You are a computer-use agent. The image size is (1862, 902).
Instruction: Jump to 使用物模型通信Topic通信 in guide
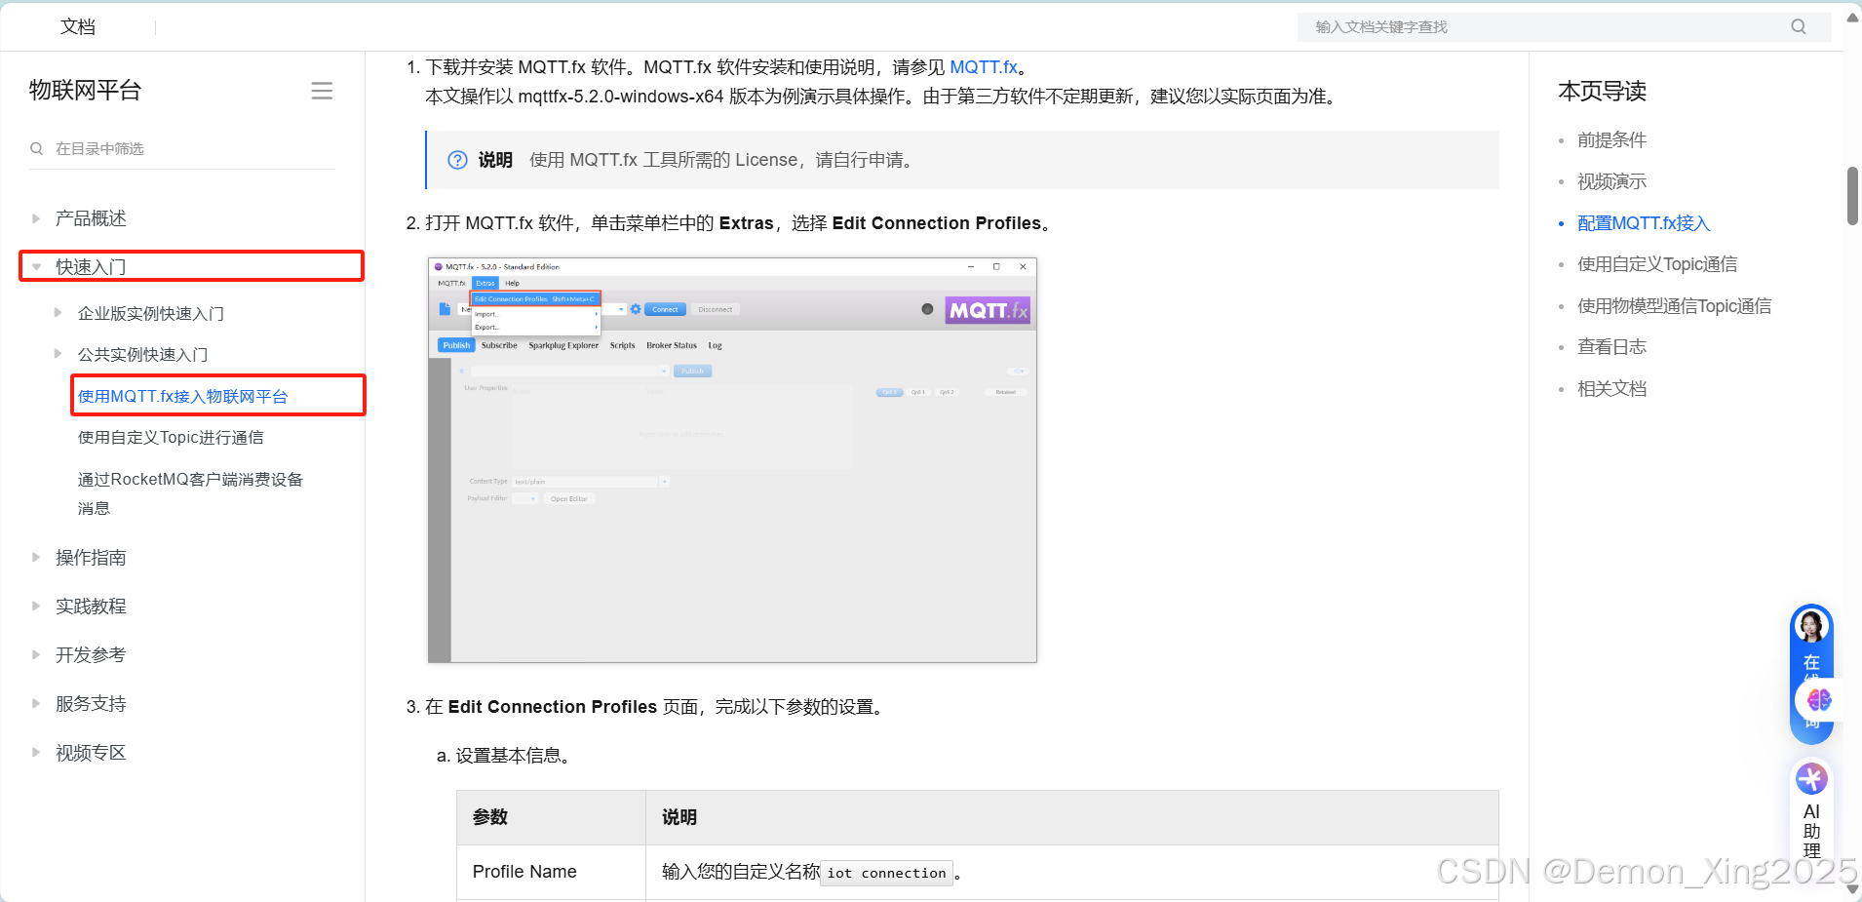pos(1674,306)
